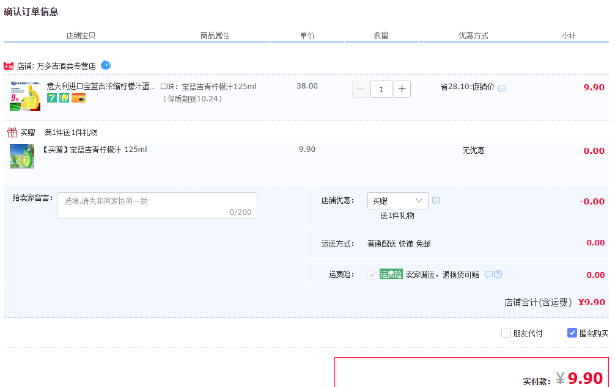
Task: Click the red gift box icon
Action: (x=12, y=132)
